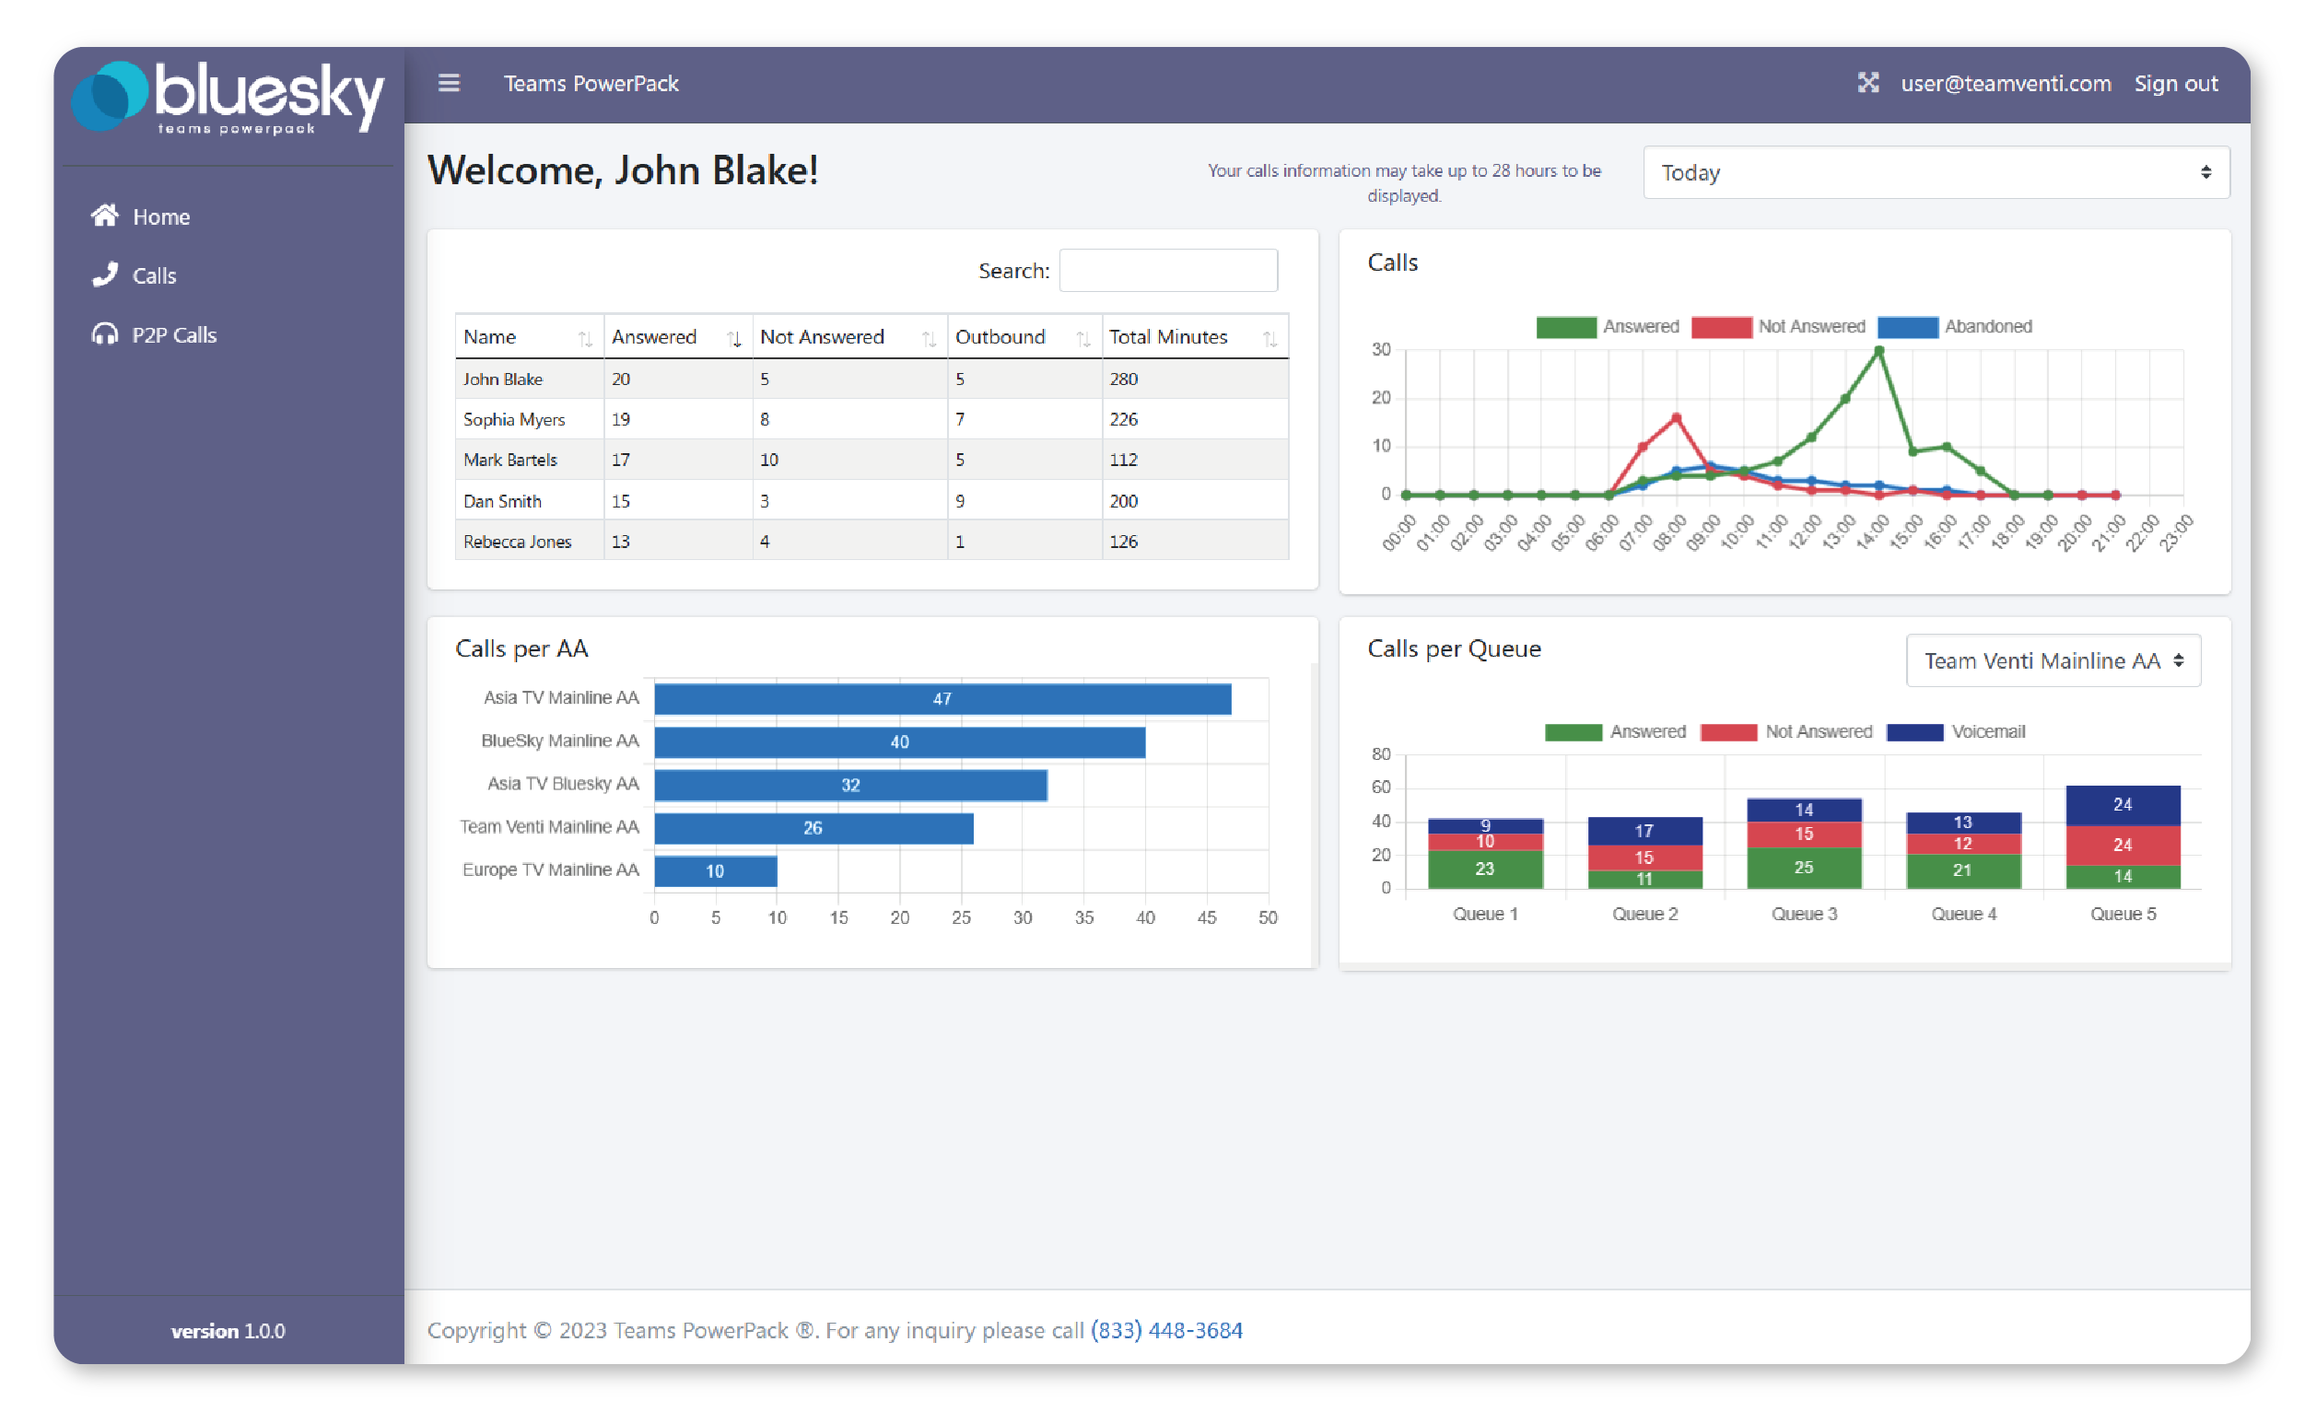Image resolution: width=2305 pixels, height=1412 pixels.
Task: Sort table by Total Minutes arrows
Action: [1270, 339]
